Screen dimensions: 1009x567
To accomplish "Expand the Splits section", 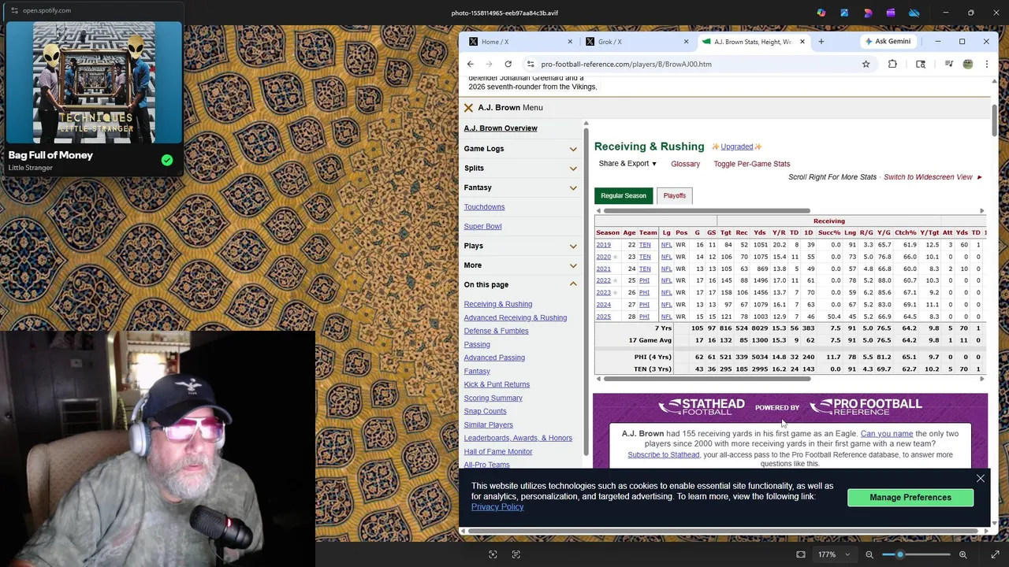I will click(520, 168).
